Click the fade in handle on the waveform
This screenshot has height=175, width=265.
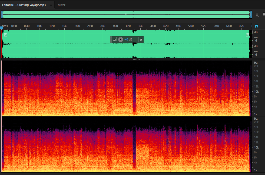[5, 35]
